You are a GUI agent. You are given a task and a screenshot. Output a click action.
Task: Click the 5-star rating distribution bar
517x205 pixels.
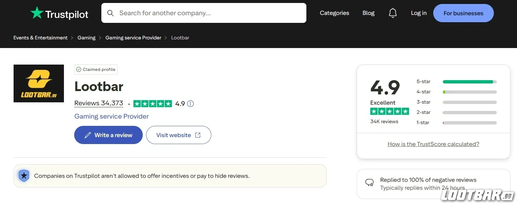(x=469, y=81)
